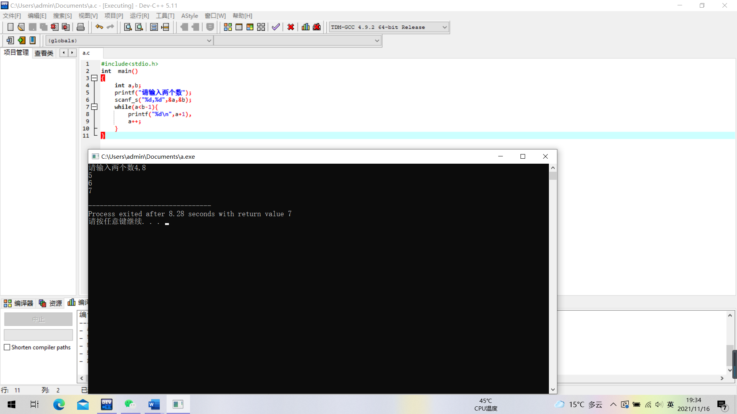Open the AStyle menu

[x=189, y=16]
